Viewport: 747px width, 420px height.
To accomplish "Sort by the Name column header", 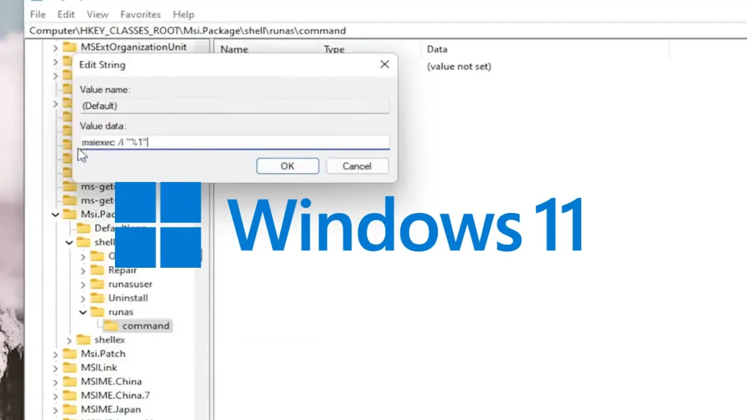I will tap(234, 49).
